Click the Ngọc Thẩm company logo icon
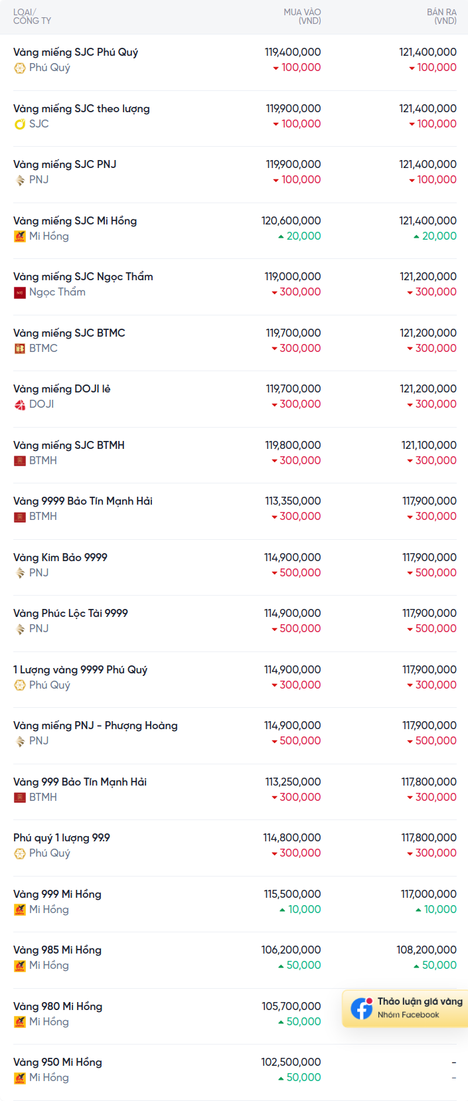The height and width of the screenshot is (1101, 468). click(20, 292)
